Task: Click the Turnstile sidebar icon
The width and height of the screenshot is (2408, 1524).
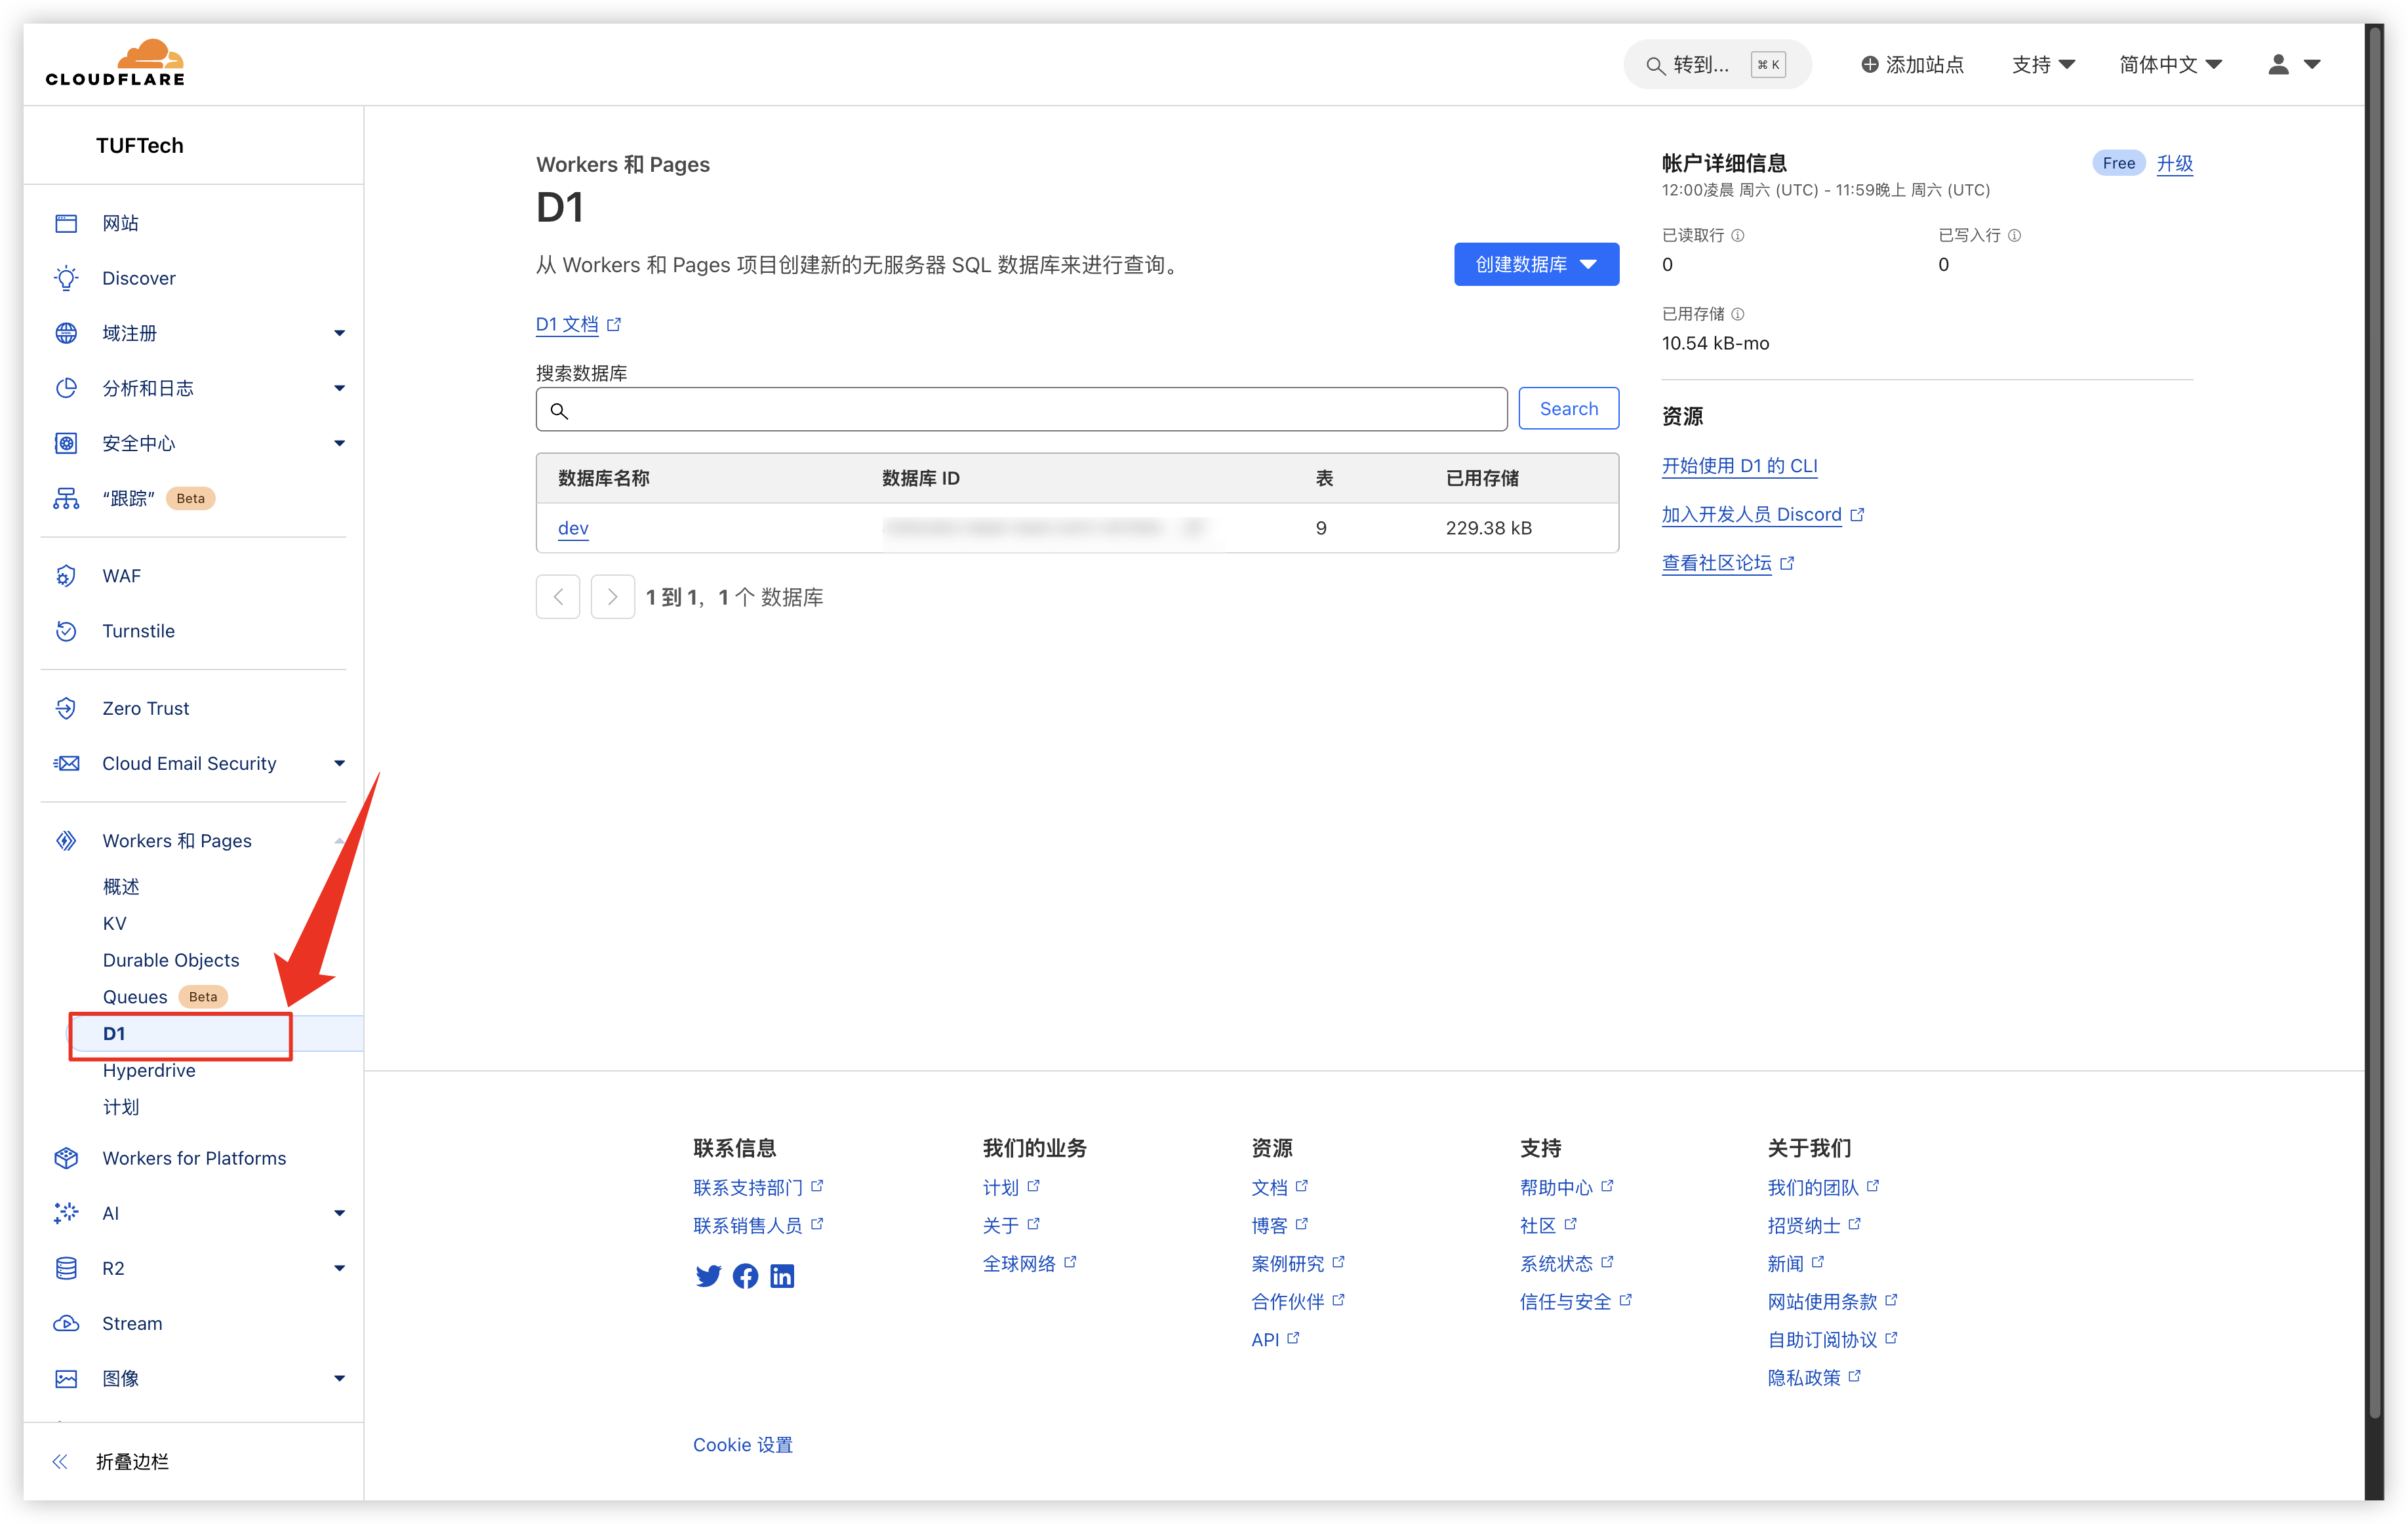Action: point(66,631)
